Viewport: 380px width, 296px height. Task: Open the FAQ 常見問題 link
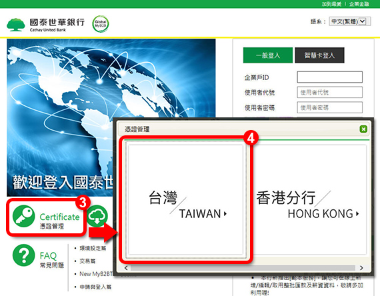pyautogui.click(x=51, y=260)
